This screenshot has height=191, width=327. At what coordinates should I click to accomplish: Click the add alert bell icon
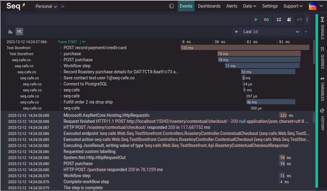289,20
